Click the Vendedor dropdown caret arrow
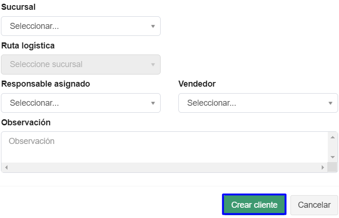Viewport: 339px width, 218px height. [330, 103]
